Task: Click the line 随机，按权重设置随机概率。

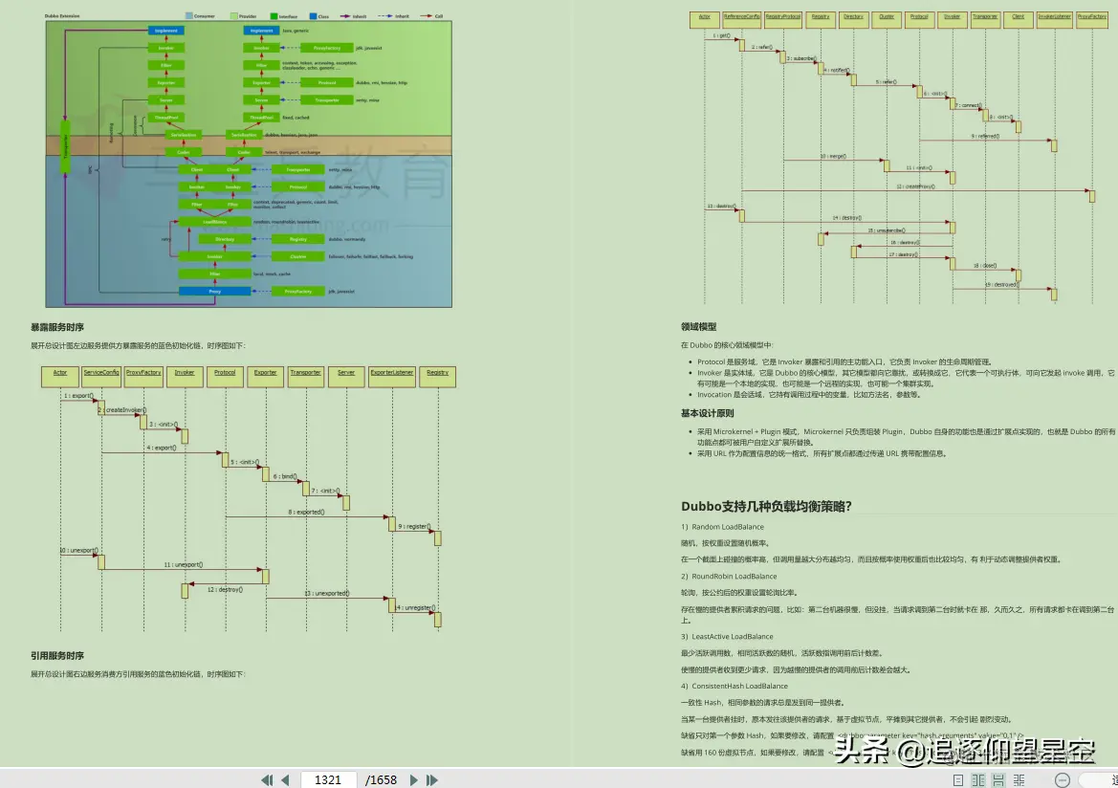Action: [x=726, y=543]
